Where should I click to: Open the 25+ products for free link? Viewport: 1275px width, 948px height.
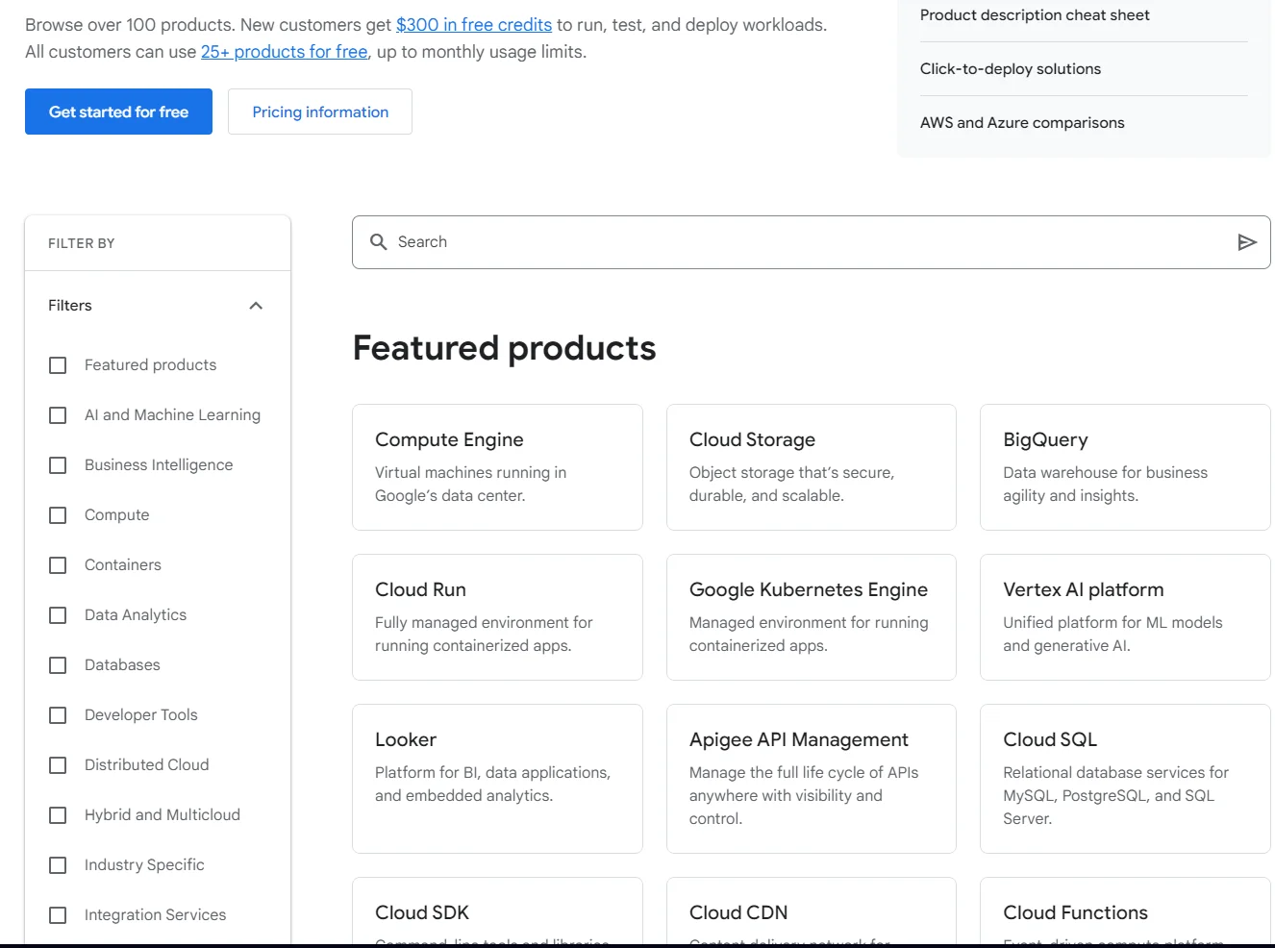tap(285, 52)
